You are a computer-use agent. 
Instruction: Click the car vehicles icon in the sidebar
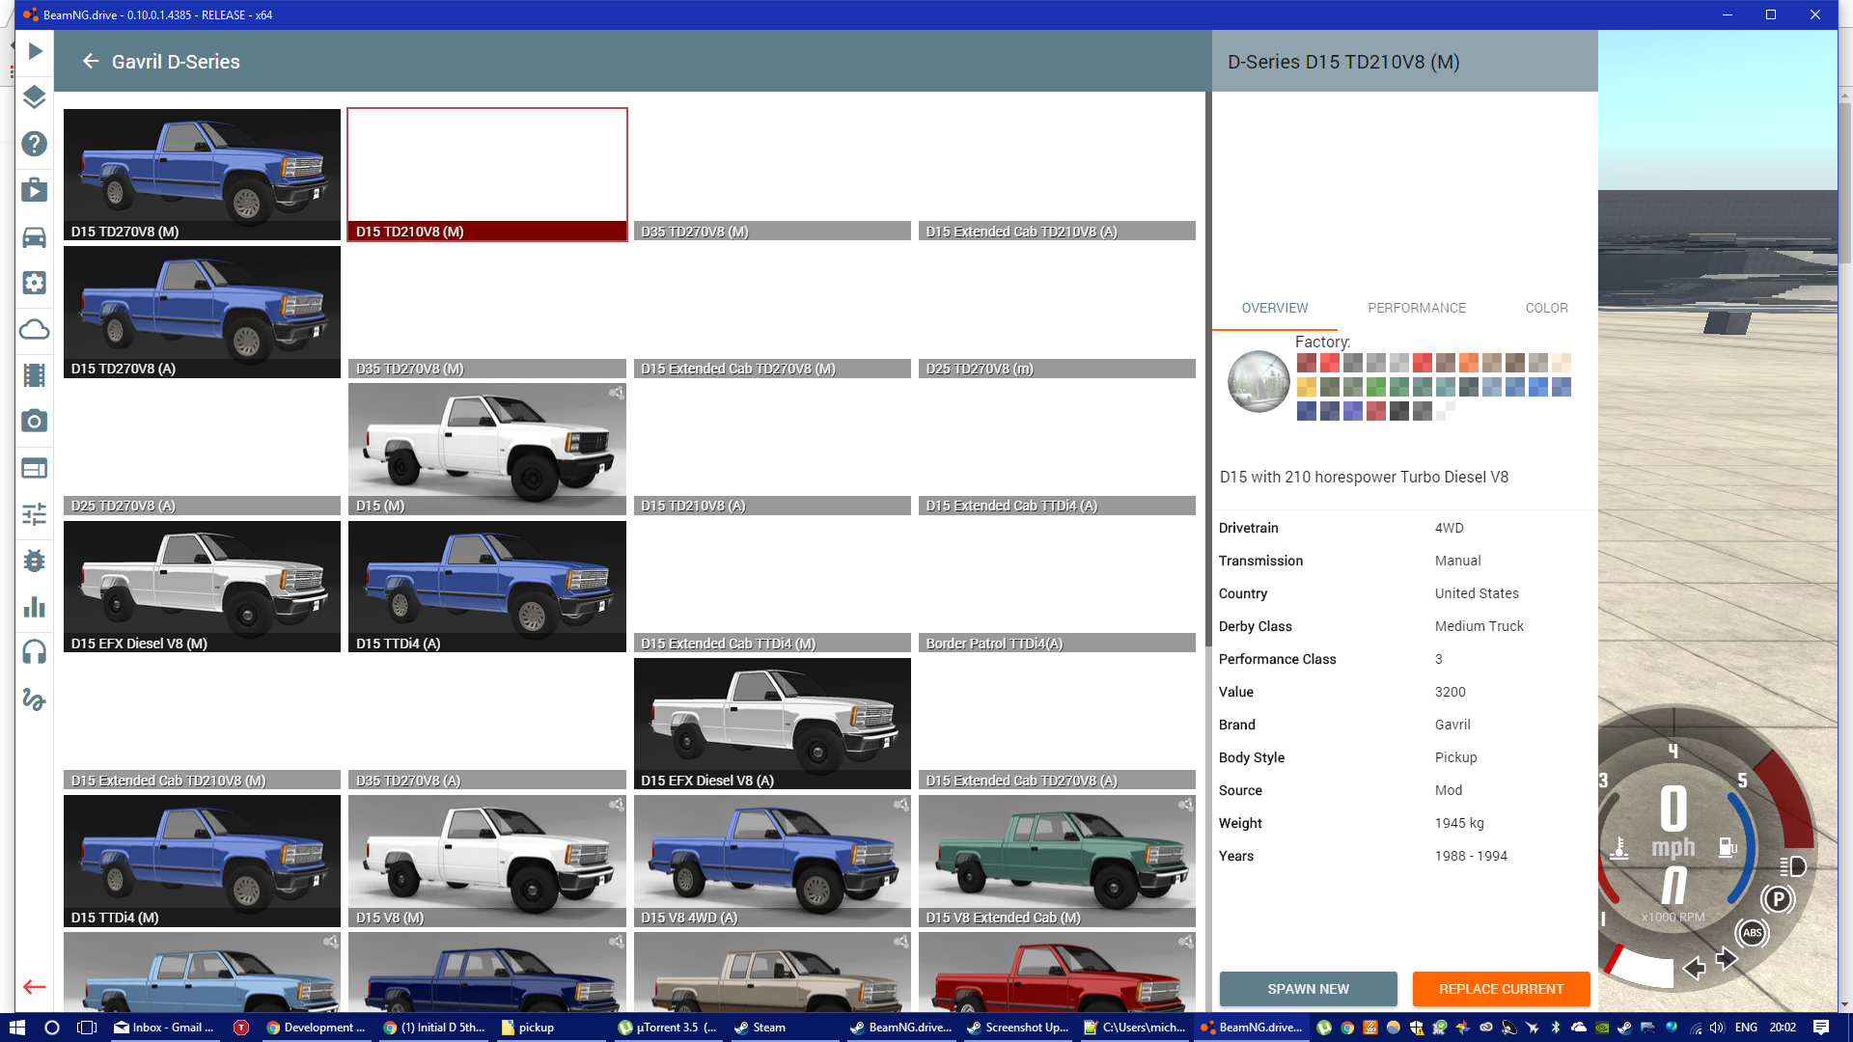(x=35, y=237)
